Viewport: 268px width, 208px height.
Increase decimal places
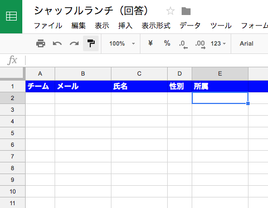(200, 44)
